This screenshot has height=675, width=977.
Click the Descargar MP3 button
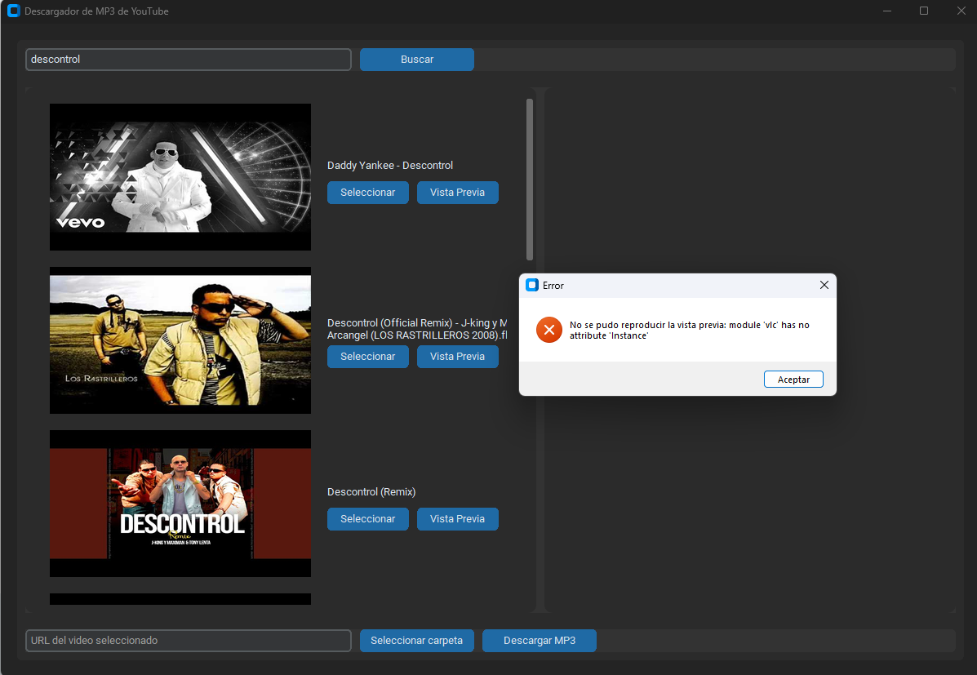coord(540,641)
